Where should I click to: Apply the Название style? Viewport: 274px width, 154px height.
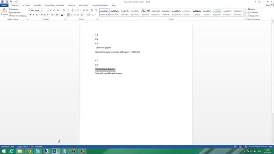point(146,12)
